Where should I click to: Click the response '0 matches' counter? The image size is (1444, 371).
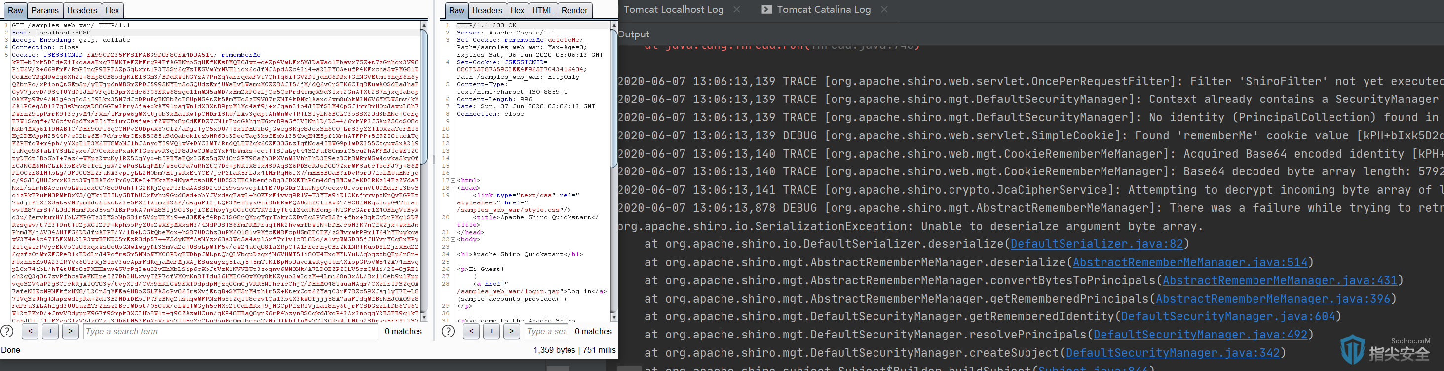(593, 331)
